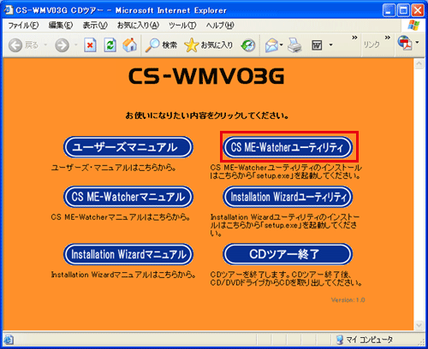Open the Forward button history dropdown arrow
428x349 pixels.
pyautogui.click(x=76, y=44)
